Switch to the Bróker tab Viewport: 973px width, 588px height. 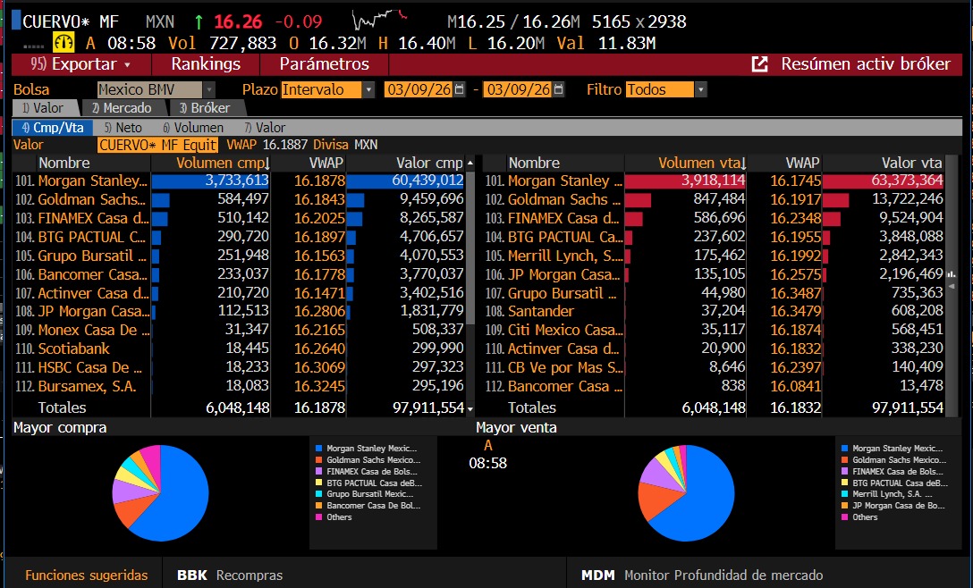(x=205, y=108)
